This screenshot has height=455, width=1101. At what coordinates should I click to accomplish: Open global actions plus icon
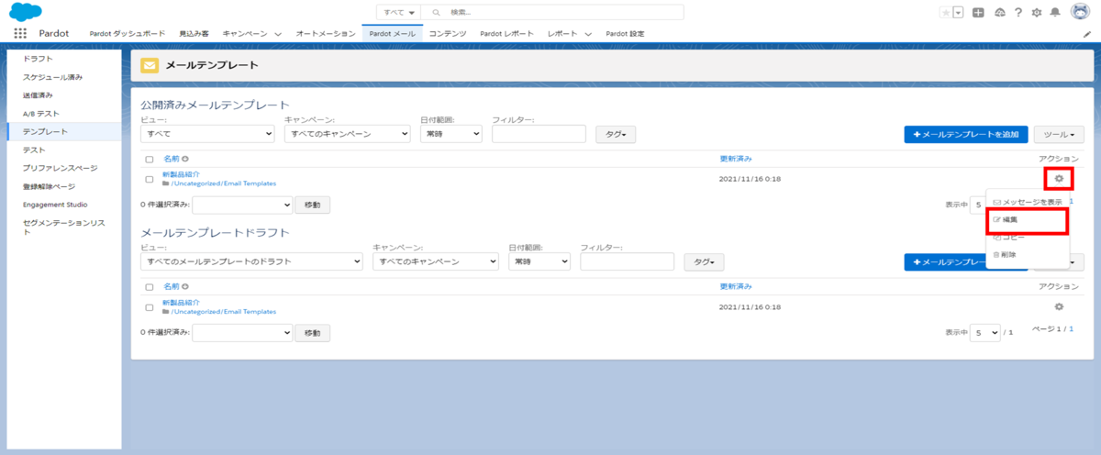pos(979,12)
